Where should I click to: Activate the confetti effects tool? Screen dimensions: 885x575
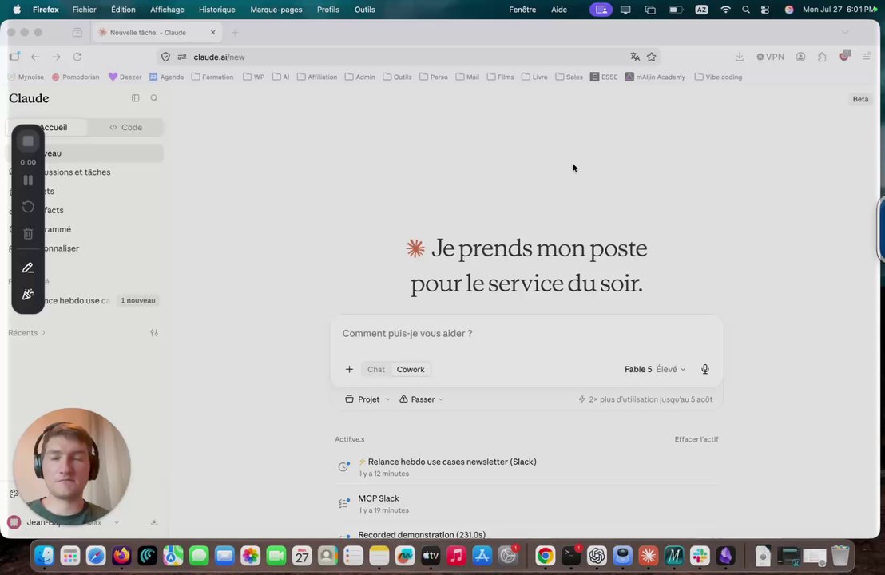click(28, 295)
